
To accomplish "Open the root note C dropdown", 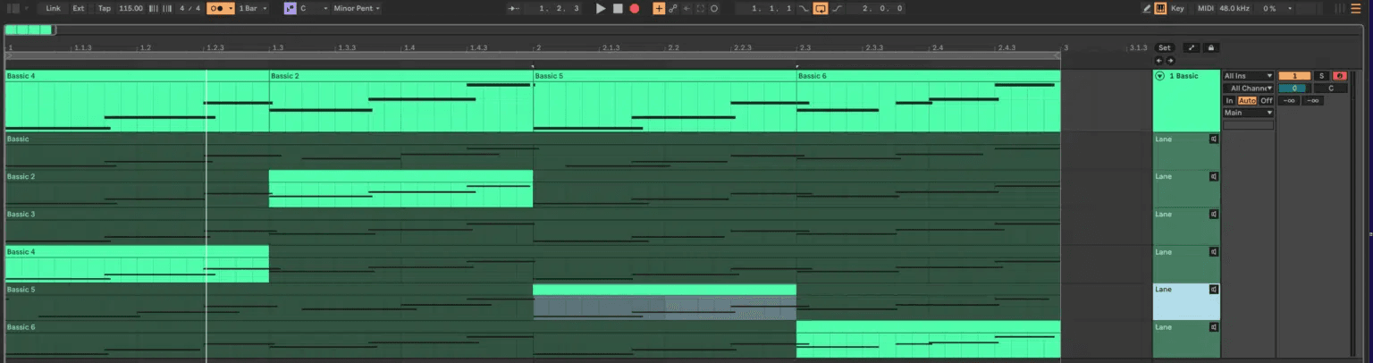I will click(x=313, y=8).
